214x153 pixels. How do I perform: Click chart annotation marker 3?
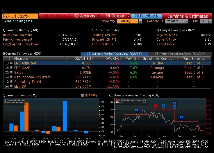[181, 117]
